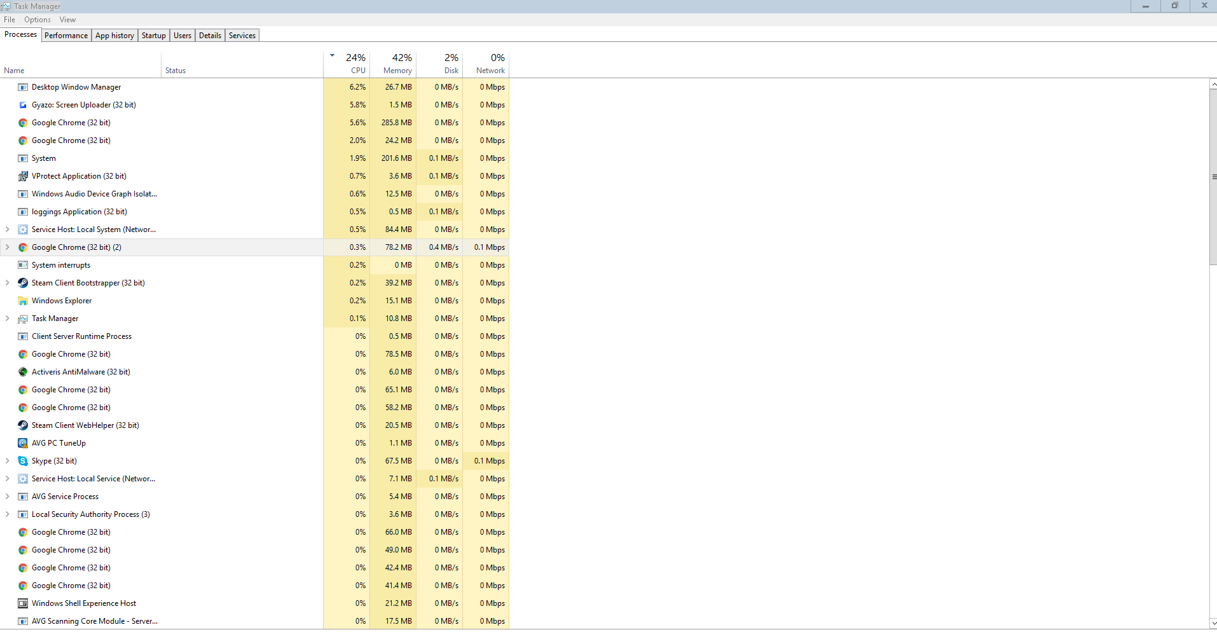Click the AVG PC TuneUp icon
1217x632 pixels.
tap(23, 443)
